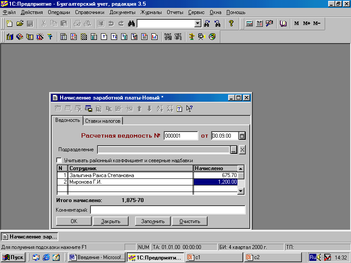Click the Сотрудник column header
351x263 pixels.
coord(130,168)
